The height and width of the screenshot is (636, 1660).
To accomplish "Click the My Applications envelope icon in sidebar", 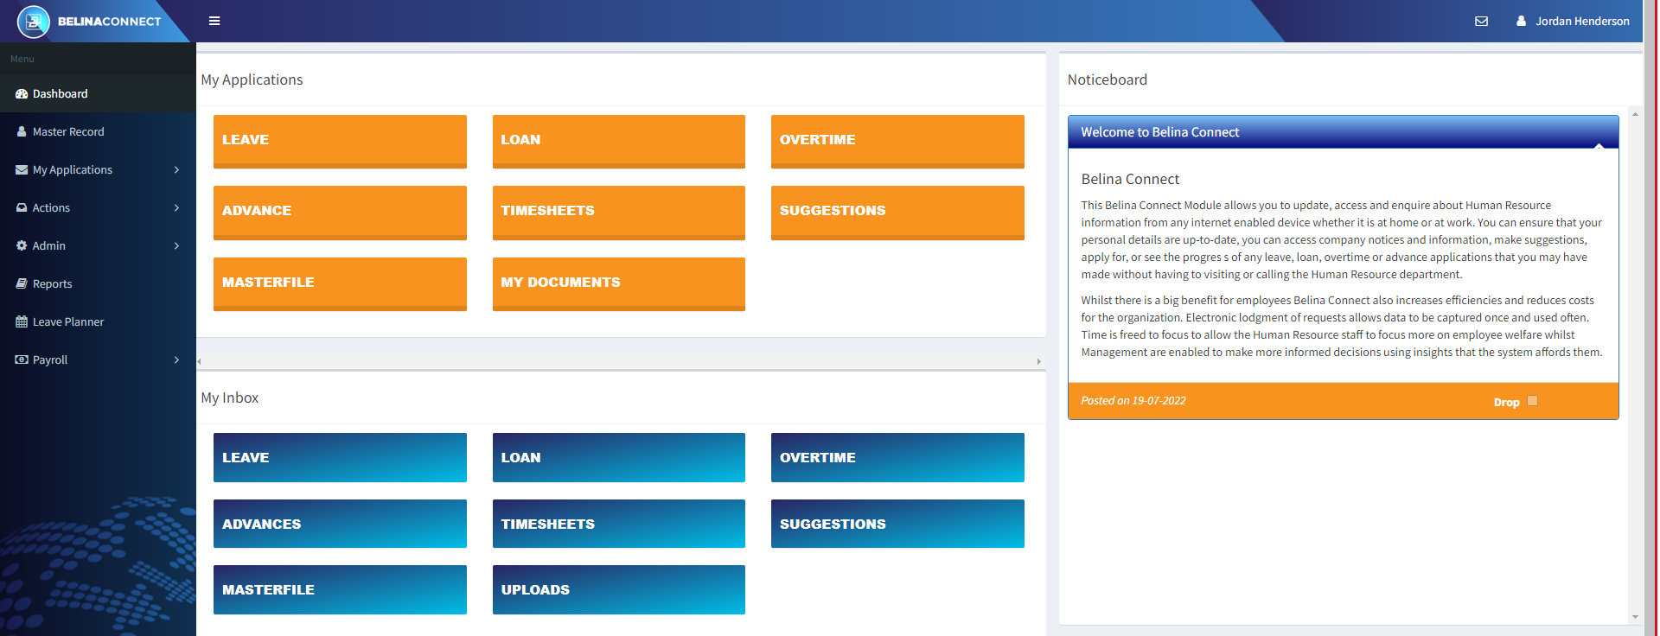I will tap(22, 169).
